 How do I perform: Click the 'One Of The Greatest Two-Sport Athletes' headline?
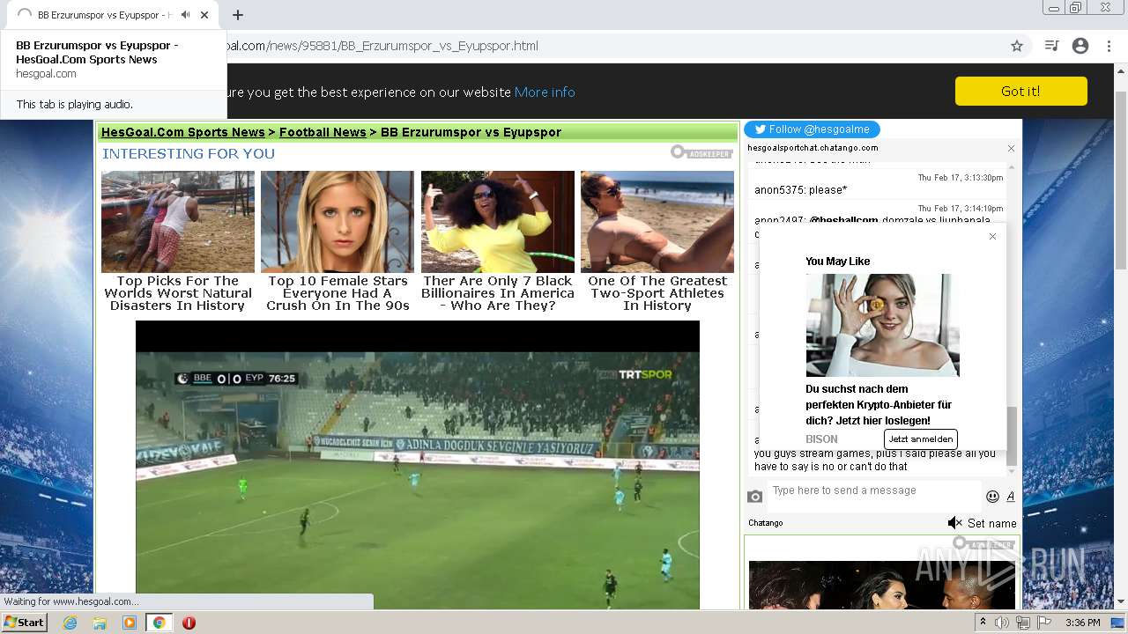click(657, 293)
